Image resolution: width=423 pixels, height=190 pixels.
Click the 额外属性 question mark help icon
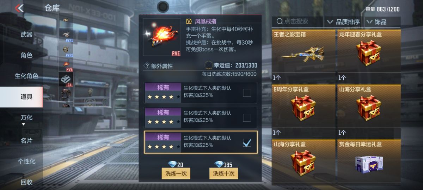(x=147, y=65)
